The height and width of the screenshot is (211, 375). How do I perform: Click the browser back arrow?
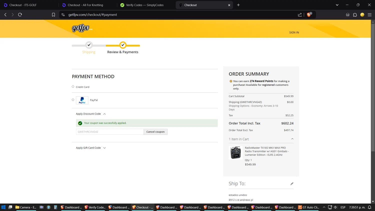pos(5,15)
